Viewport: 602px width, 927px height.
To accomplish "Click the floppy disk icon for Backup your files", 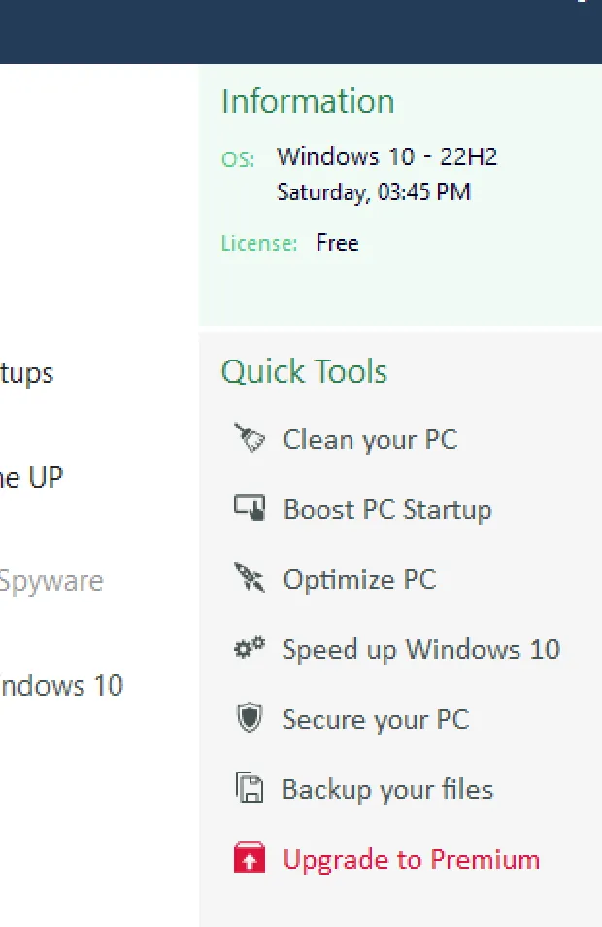I will click(250, 787).
